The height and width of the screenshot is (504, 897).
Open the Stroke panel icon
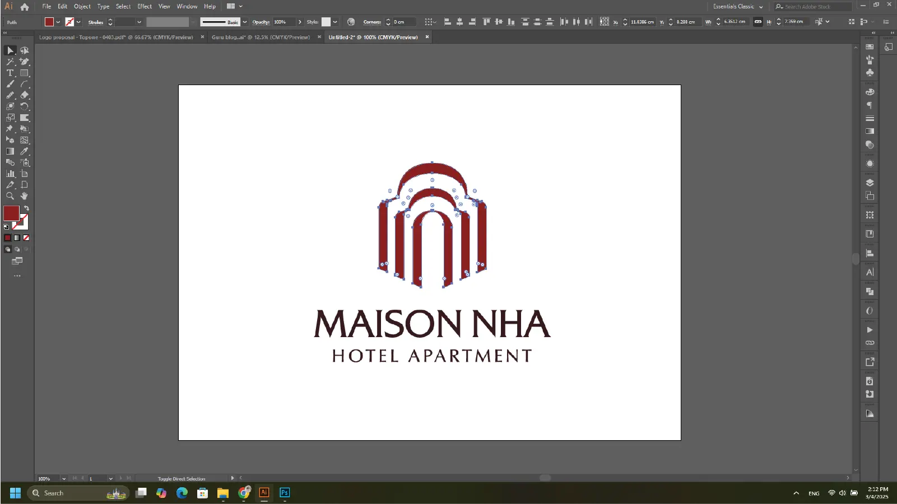[x=870, y=118]
